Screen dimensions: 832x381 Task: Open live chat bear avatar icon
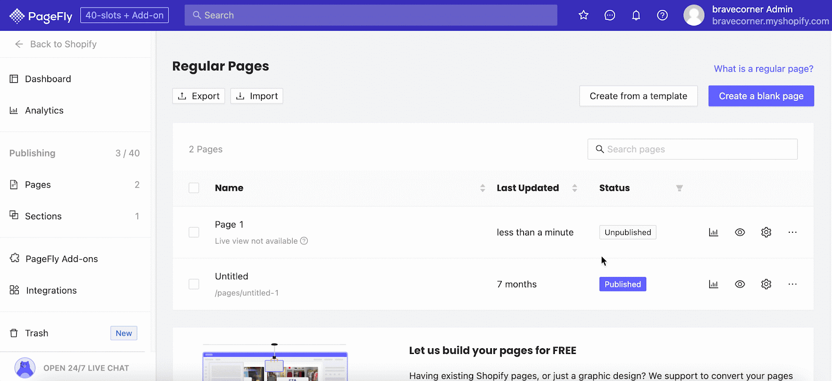[25, 367]
